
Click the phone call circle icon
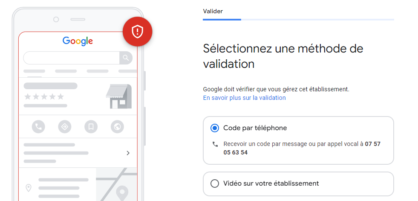[x=38, y=126]
